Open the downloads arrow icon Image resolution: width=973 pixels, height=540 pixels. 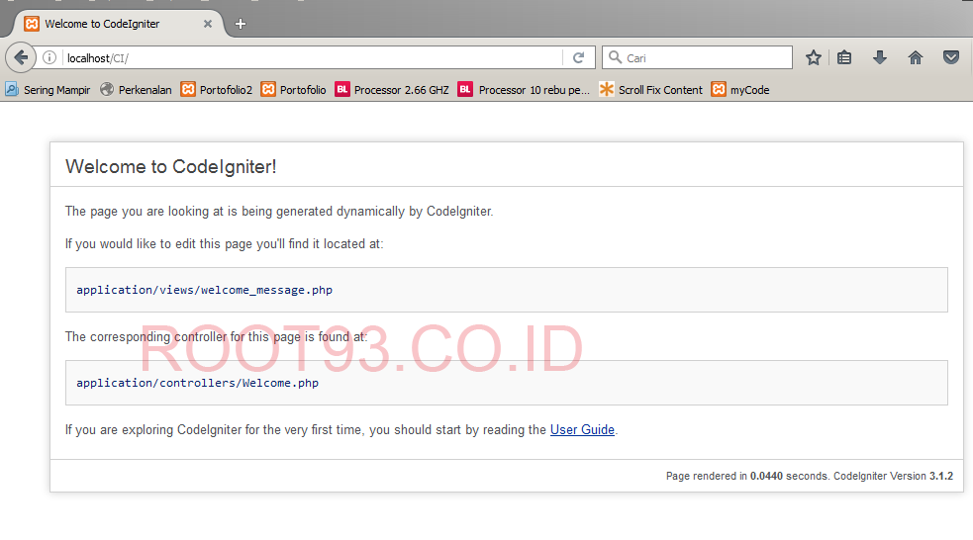[879, 57]
